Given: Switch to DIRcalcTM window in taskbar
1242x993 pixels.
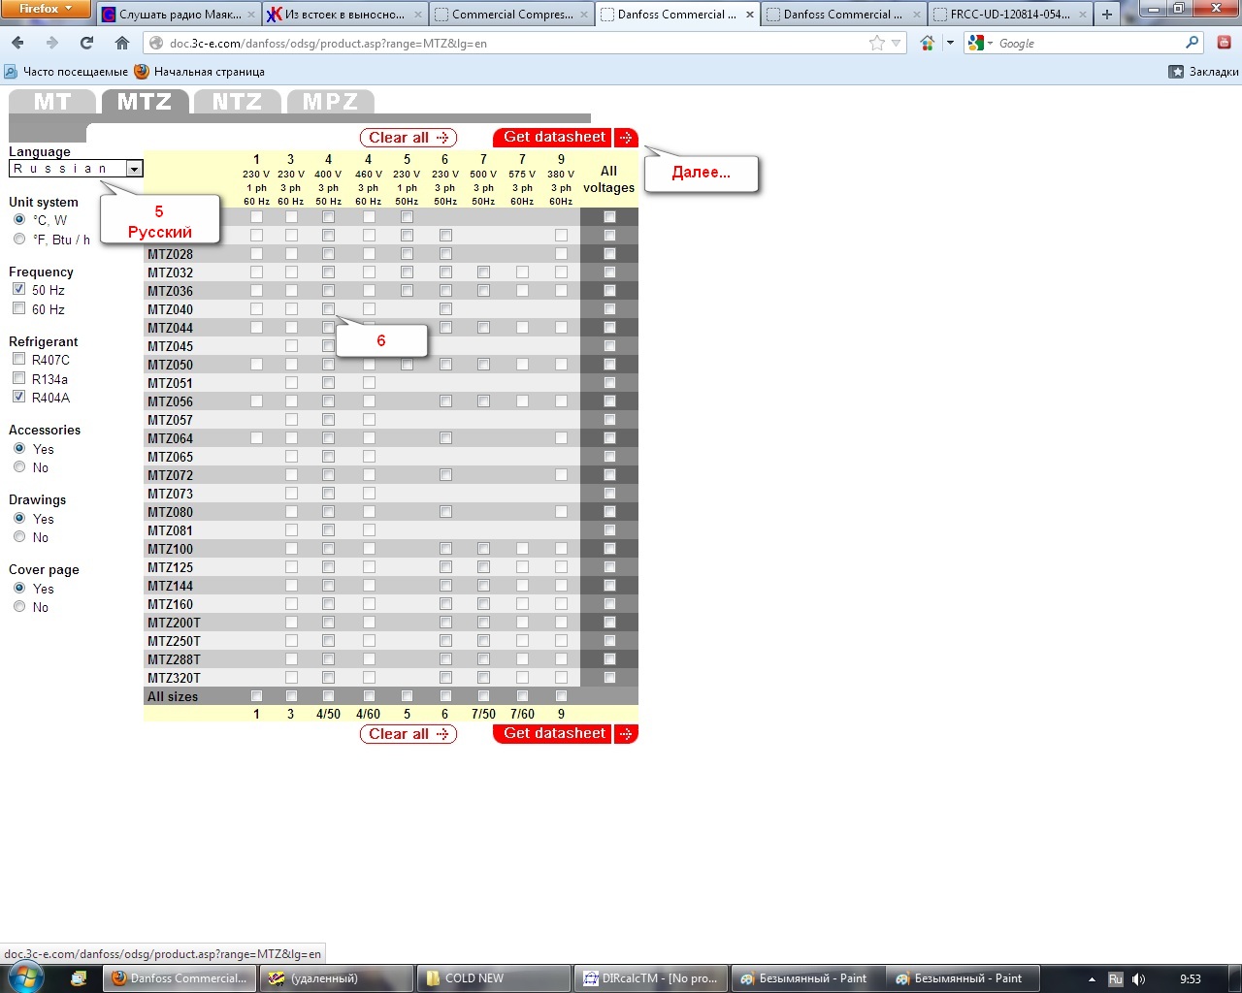Looking at the screenshot, I should 652,978.
